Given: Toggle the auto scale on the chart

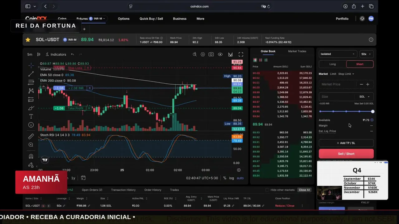Looking at the screenshot, I should point(240,178).
